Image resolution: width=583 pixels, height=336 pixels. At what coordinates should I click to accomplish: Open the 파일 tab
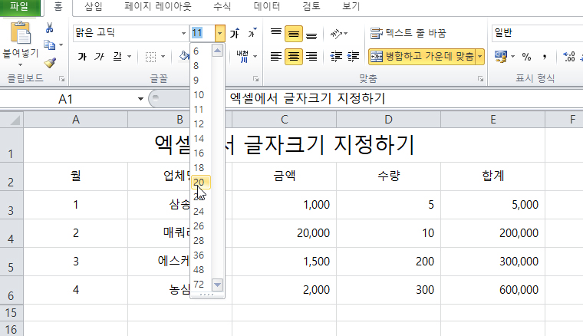click(x=19, y=8)
